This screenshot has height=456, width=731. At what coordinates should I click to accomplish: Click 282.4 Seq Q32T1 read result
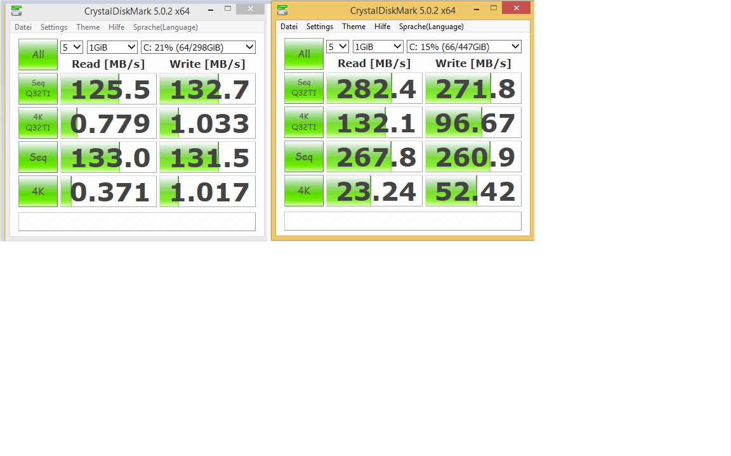(374, 89)
